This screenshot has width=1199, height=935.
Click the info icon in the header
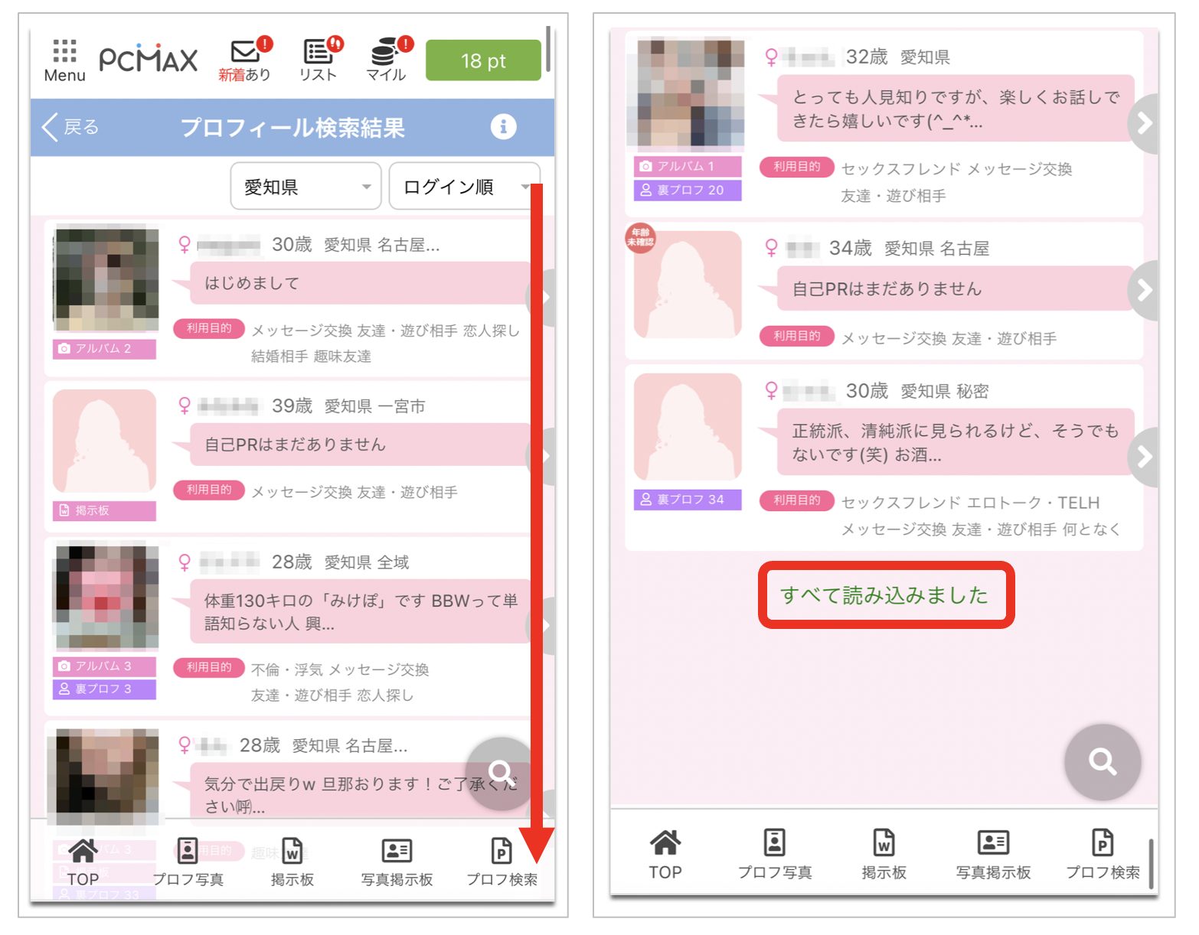click(x=503, y=127)
